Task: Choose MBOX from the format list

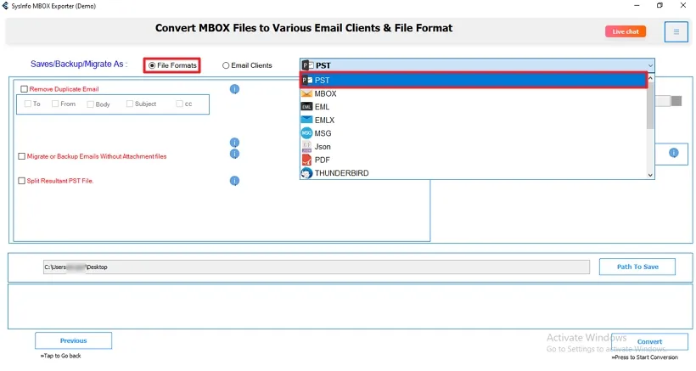Action: pyautogui.click(x=473, y=93)
